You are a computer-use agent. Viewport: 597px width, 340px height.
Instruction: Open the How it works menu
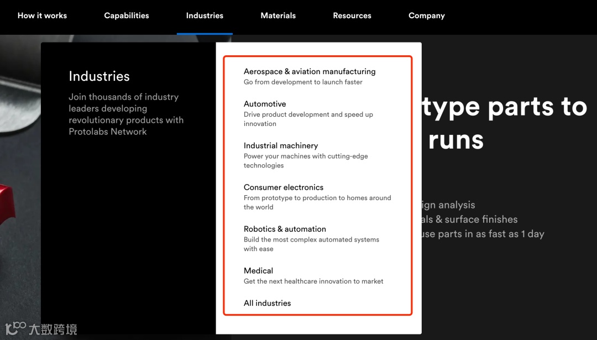[x=42, y=15]
